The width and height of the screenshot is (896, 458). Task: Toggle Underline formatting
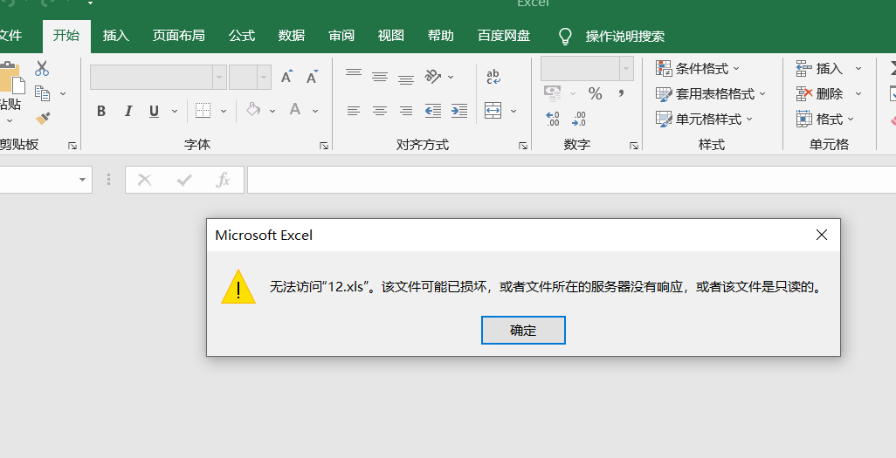pyautogui.click(x=154, y=111)
